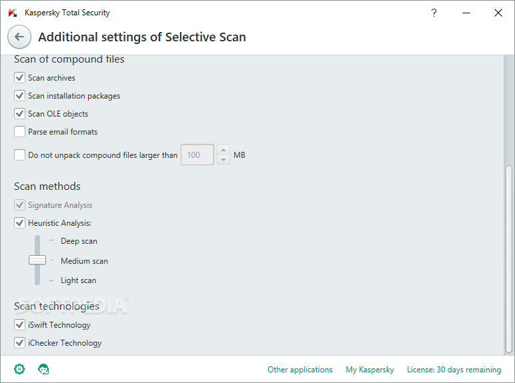Enable Parse email formats
The height and width of the screenshot is (383, 515).
pyautogui.click(x=20, y=132)
